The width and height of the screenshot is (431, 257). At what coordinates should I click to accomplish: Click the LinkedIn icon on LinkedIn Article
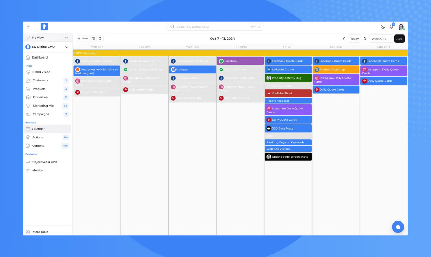[x=269, y=70]
